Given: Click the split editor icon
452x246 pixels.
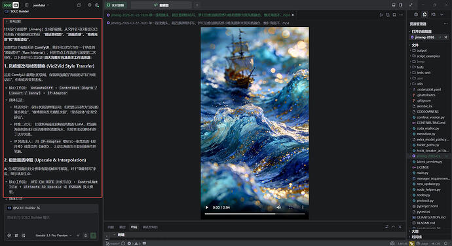Looking at the screenshot, I should pyautogui.click(x=394, y=14).
